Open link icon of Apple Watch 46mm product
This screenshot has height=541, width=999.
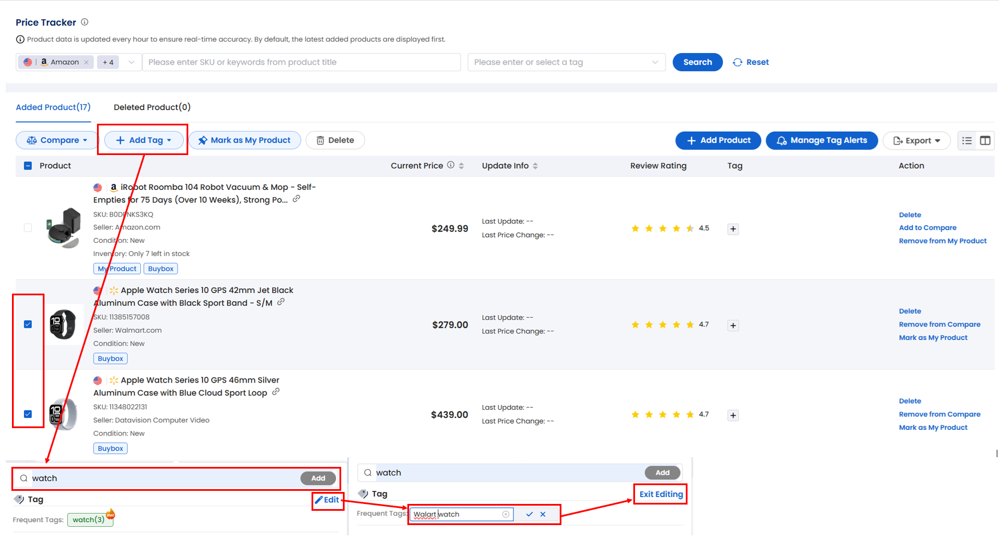(276, 392)
